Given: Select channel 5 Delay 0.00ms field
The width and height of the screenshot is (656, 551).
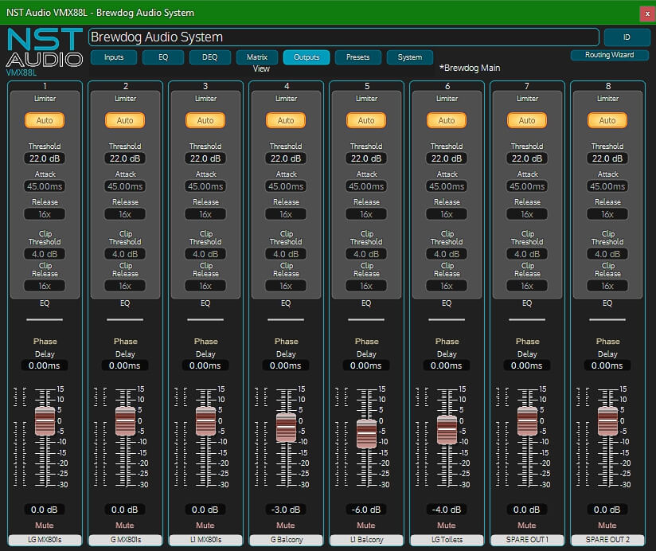Looking at the screenshot, I should (x=366, y=365).
